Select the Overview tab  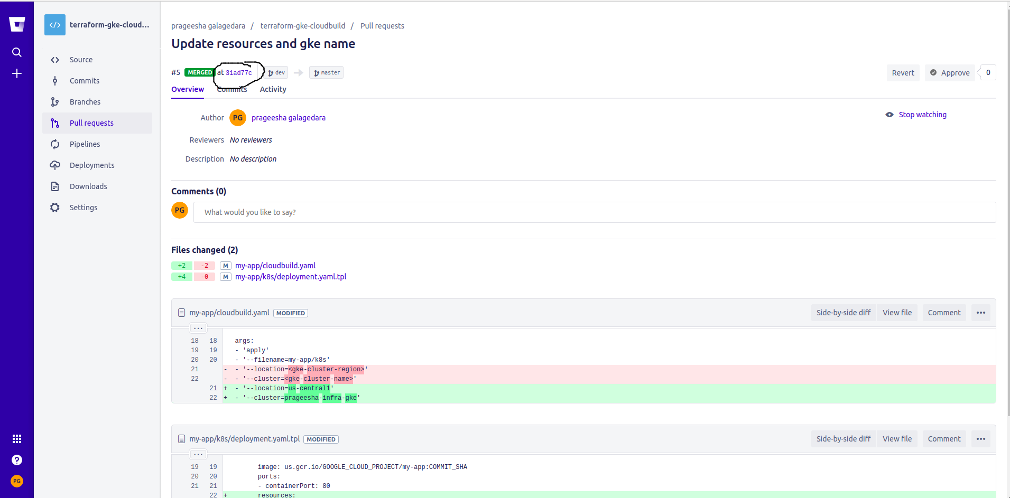[x=188, y=89]
